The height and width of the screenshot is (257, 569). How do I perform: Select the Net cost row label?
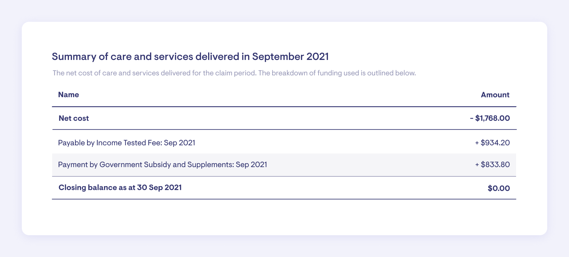point(74,118)
